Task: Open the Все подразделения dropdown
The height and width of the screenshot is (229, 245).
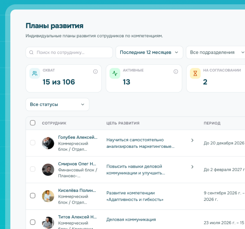Action: pos(216,52)
